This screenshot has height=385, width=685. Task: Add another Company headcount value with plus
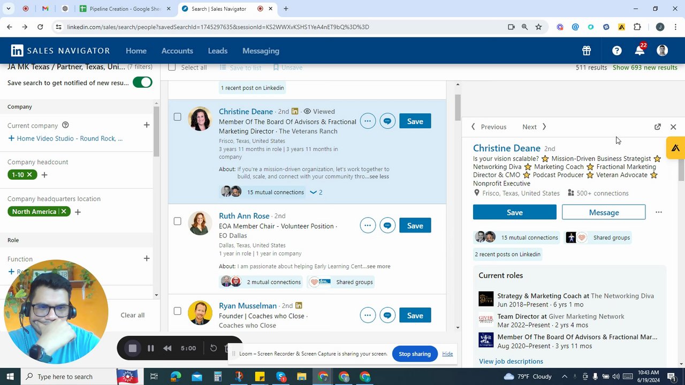pos(44,175)
